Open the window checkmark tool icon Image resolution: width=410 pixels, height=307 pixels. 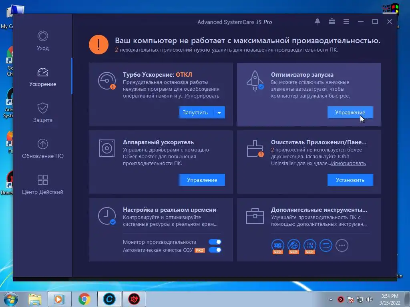pyautogui.click(x=326, y=245)
